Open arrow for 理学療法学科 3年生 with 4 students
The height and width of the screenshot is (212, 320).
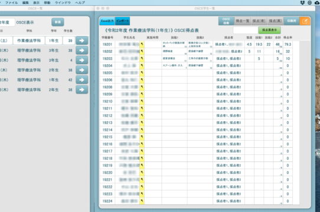coord(82,60)
